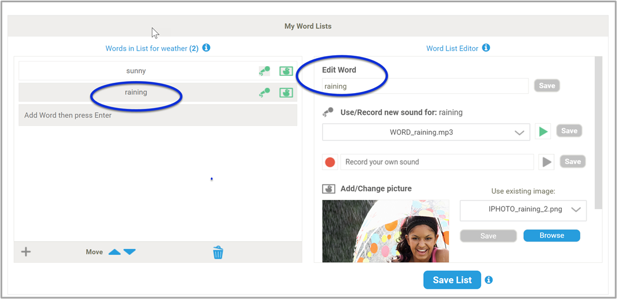Browse for a new picture file

(x=551, y=236)
